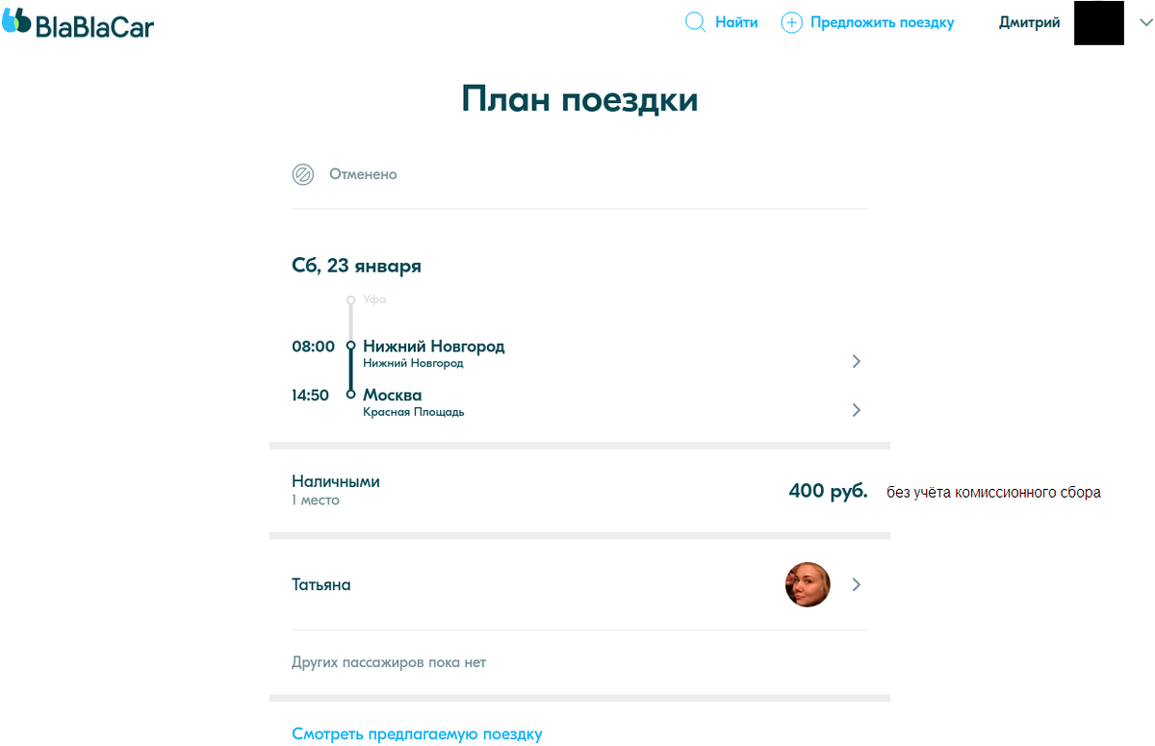1155x746 pixels.
Task: Open the Смотреть предлагаемую поездку link
Action: click(417, 733)
